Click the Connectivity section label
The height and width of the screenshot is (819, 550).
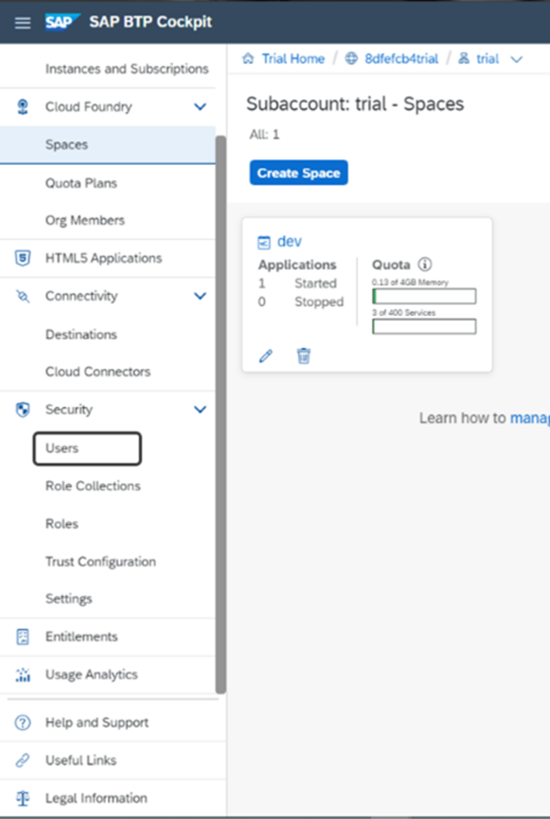point(81,296)
